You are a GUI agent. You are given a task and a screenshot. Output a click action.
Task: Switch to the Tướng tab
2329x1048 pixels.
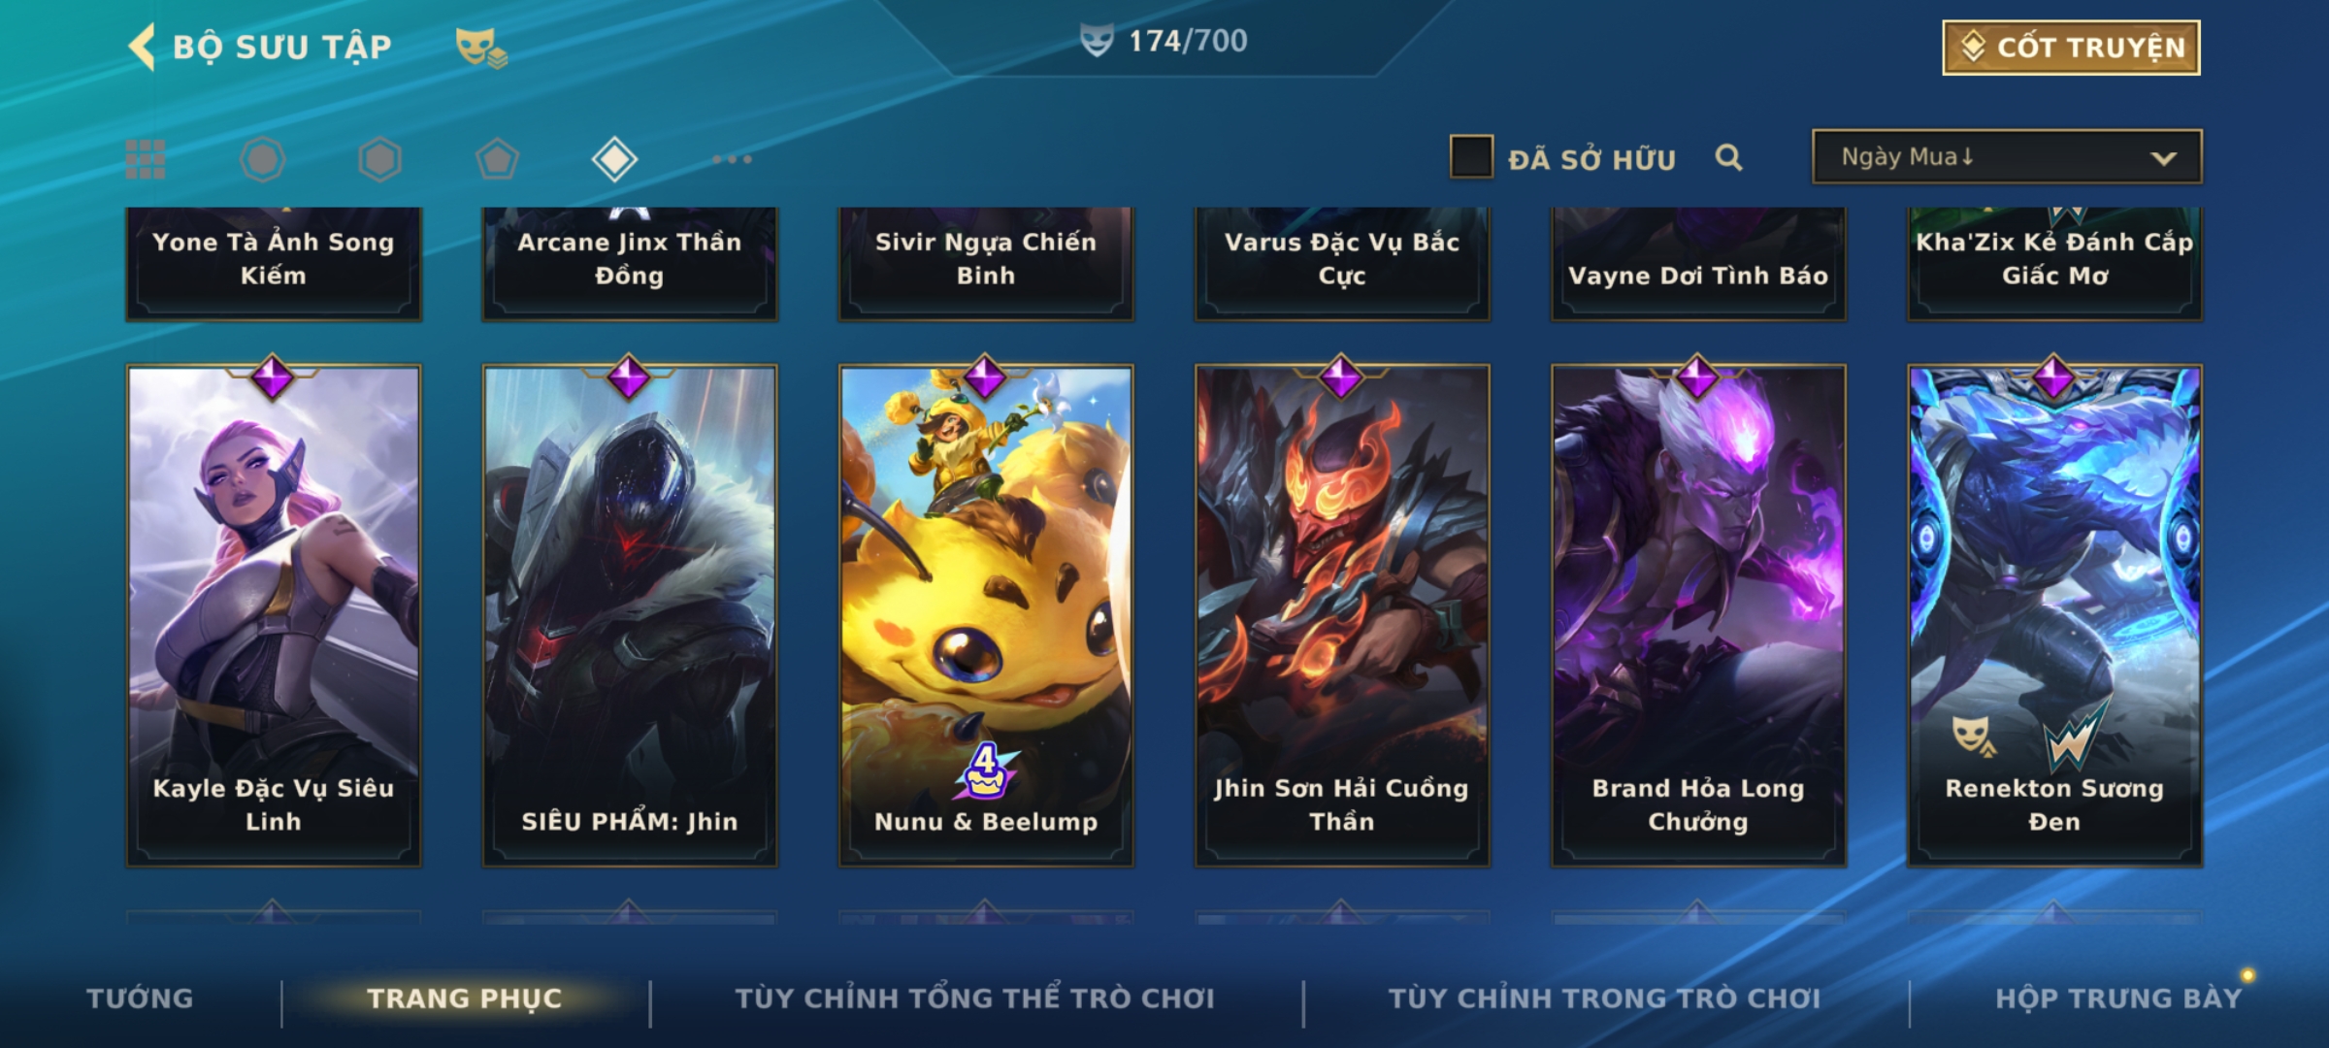coord(140,999)
